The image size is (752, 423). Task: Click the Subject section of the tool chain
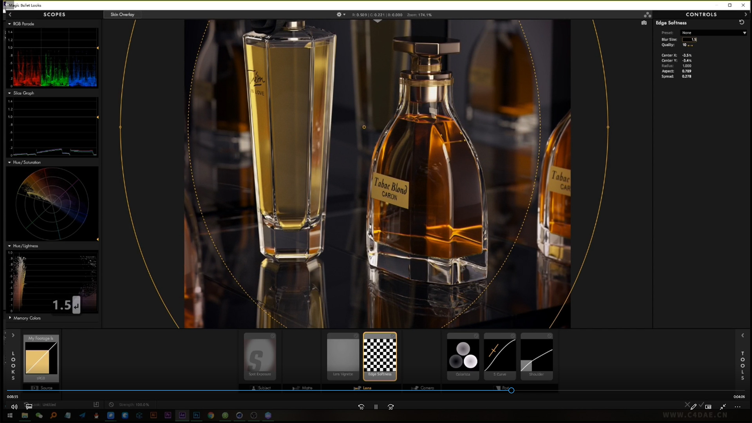click(260, 388)
